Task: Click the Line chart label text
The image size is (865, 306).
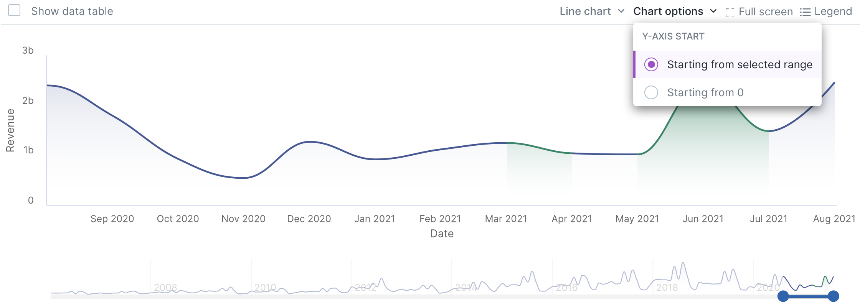Action: pos(585,11)
